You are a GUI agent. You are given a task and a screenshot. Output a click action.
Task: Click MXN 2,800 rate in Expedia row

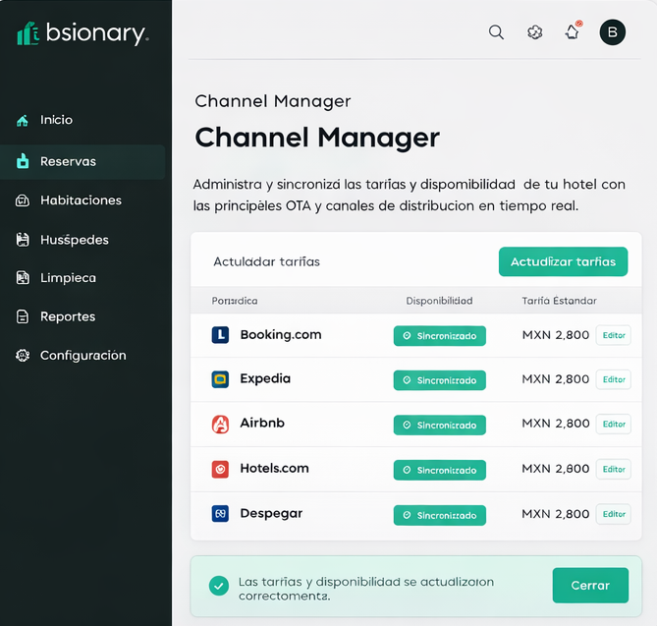(x=556, y=379)
